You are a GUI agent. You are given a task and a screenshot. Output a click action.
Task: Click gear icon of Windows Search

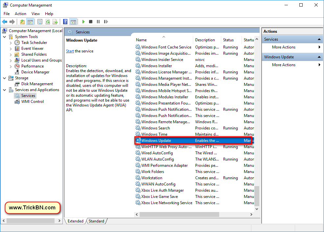pyautogui.click(x=138, y=128)
